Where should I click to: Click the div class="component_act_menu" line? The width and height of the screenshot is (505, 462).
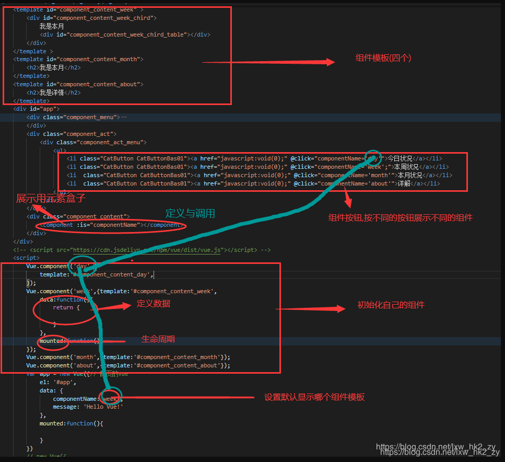[93, 143]
